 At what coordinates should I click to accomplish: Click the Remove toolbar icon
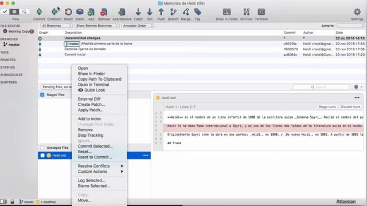tap(104, 12)
